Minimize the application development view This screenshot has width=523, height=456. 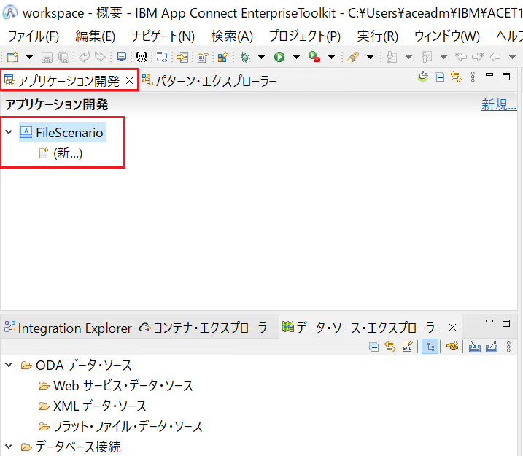(489, 75)
